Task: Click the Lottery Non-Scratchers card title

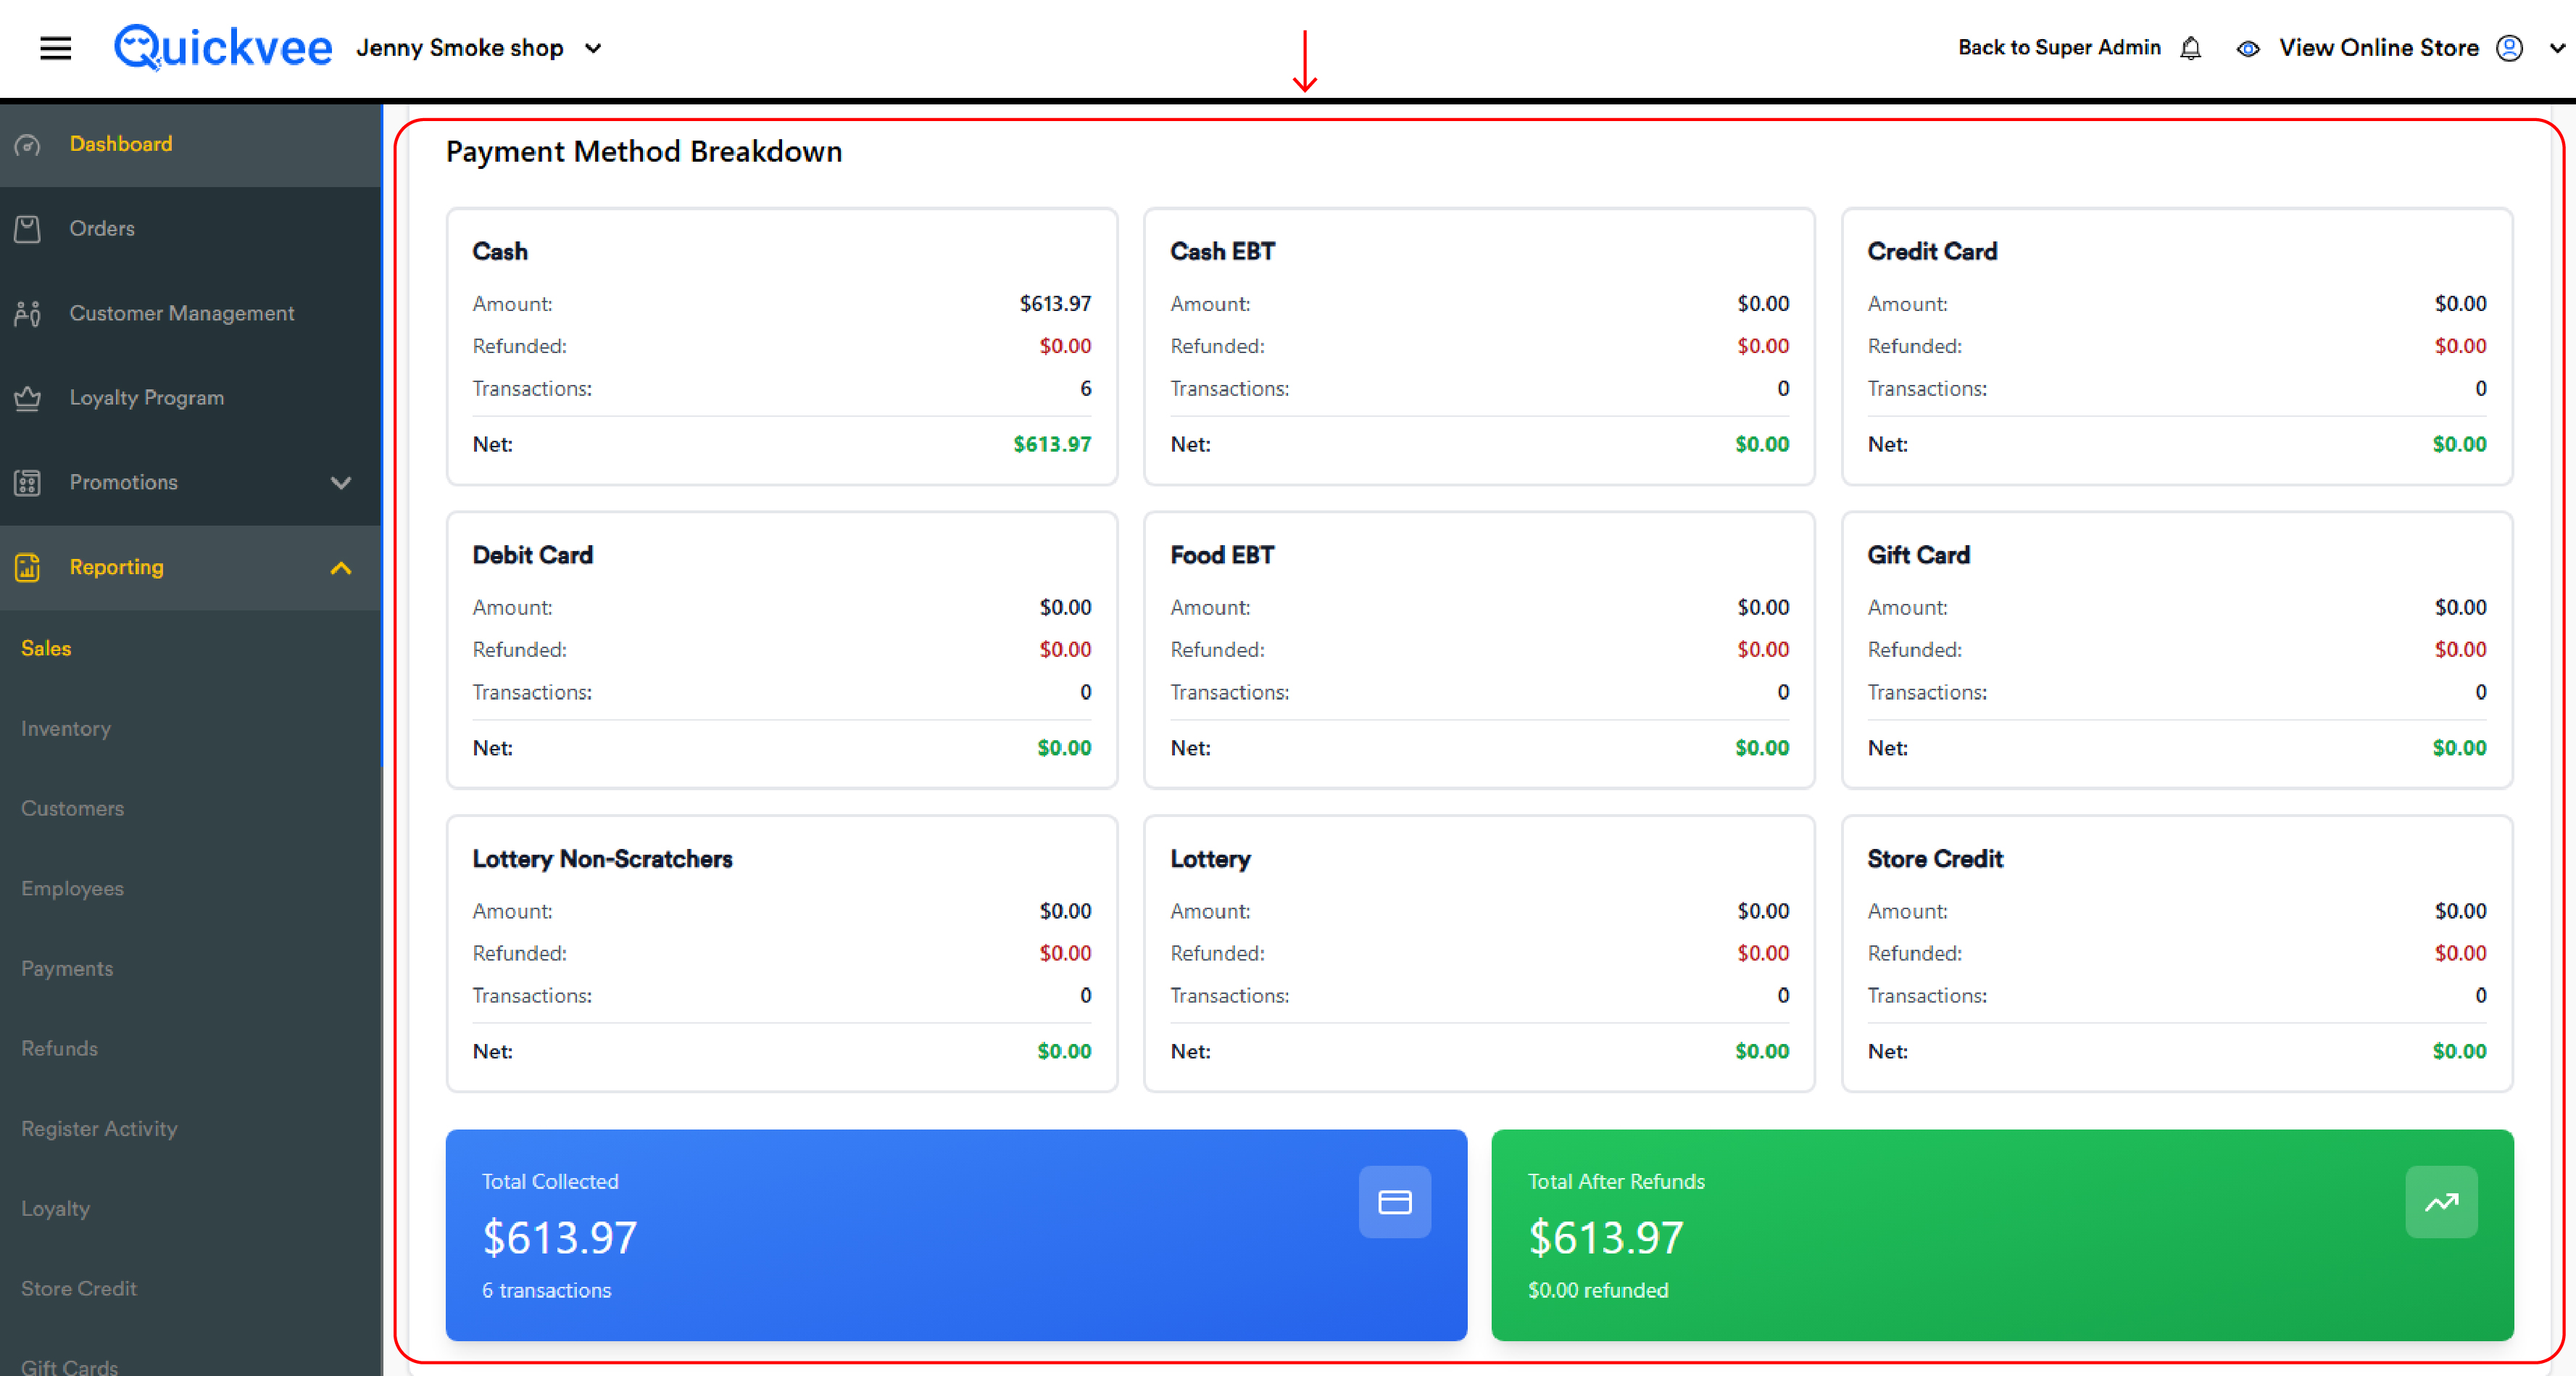Action: coord(602,859)
